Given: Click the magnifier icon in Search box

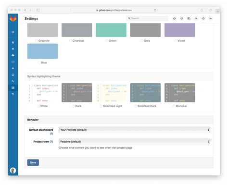Looking at the screenshot, I should 129,18.
